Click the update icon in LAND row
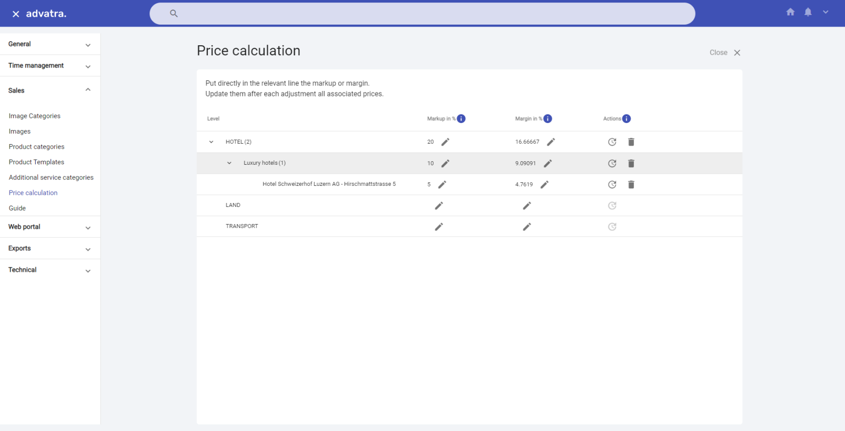Viewport: 845px width, 431px height. (x=612, y=205)
